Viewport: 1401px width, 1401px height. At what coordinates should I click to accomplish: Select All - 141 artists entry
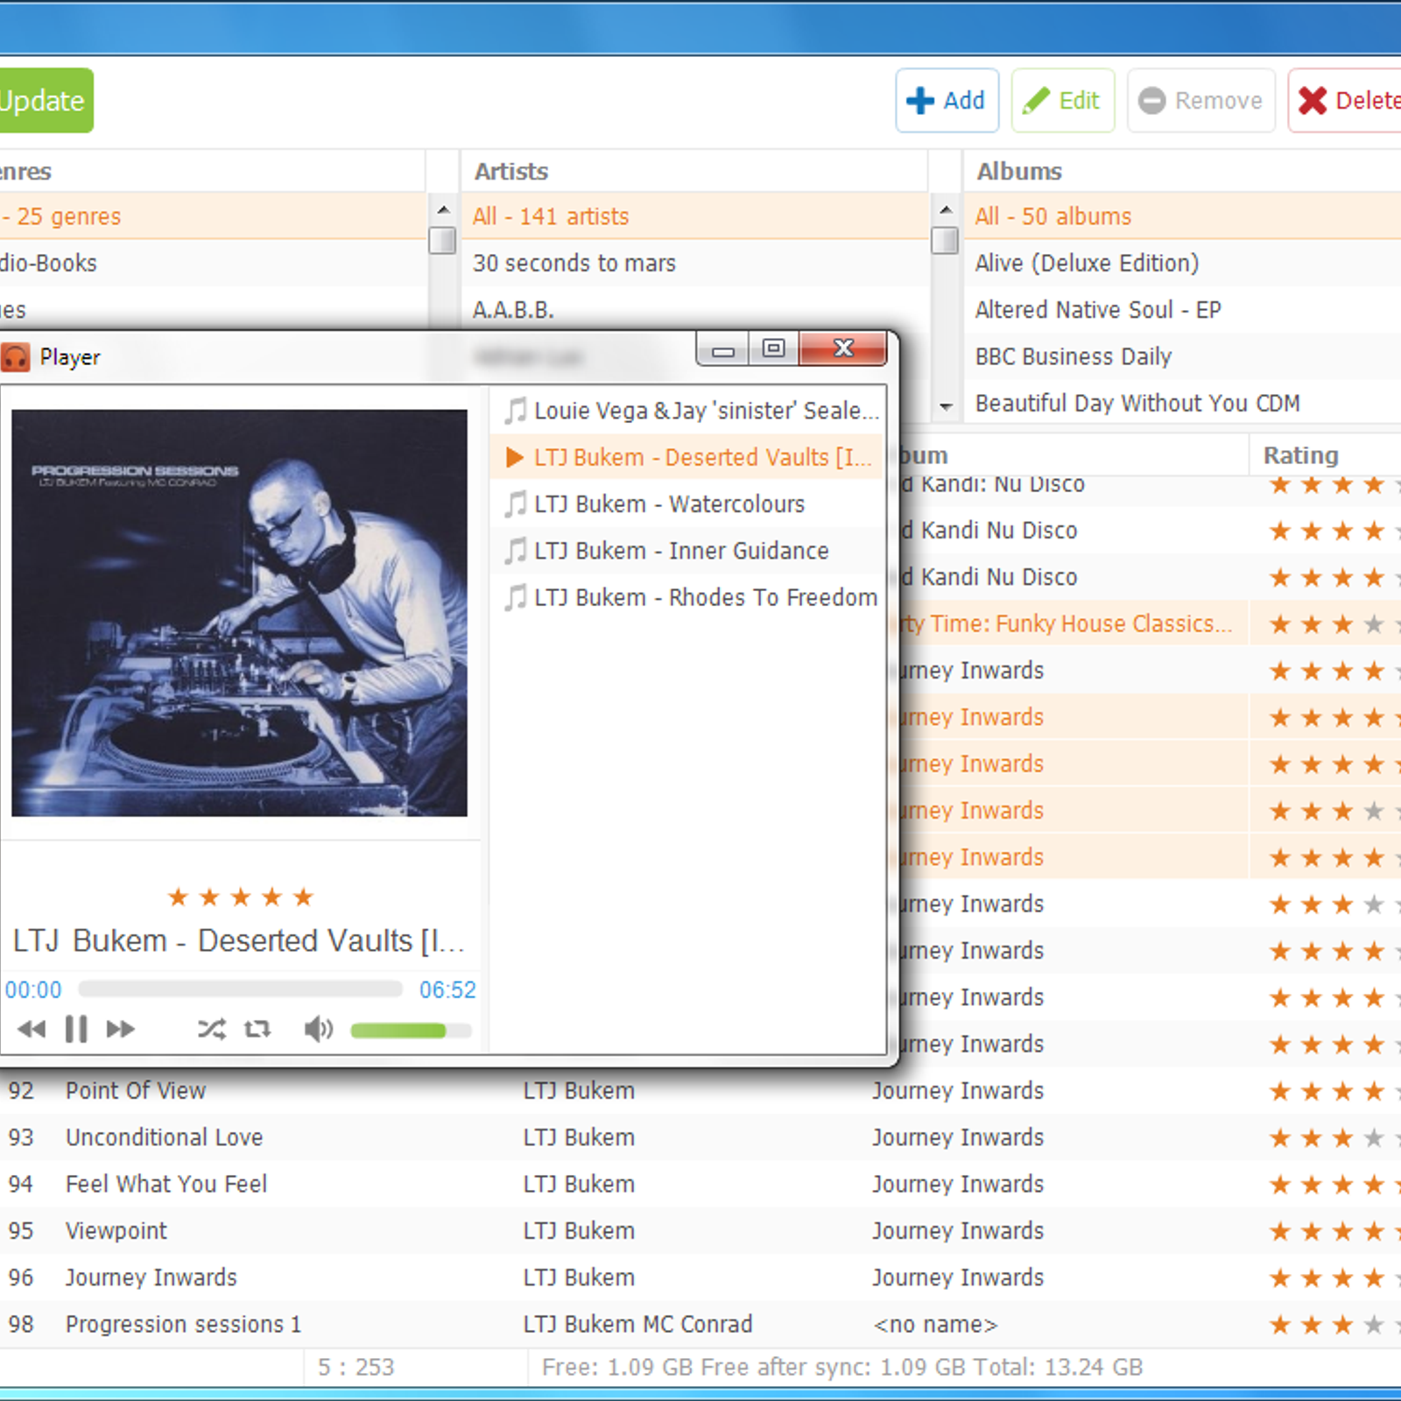point(694,216)
